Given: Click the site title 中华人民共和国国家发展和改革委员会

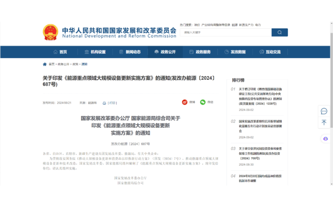Looking at the screenshot, I should pyautogui.click(x=119, y=30).
